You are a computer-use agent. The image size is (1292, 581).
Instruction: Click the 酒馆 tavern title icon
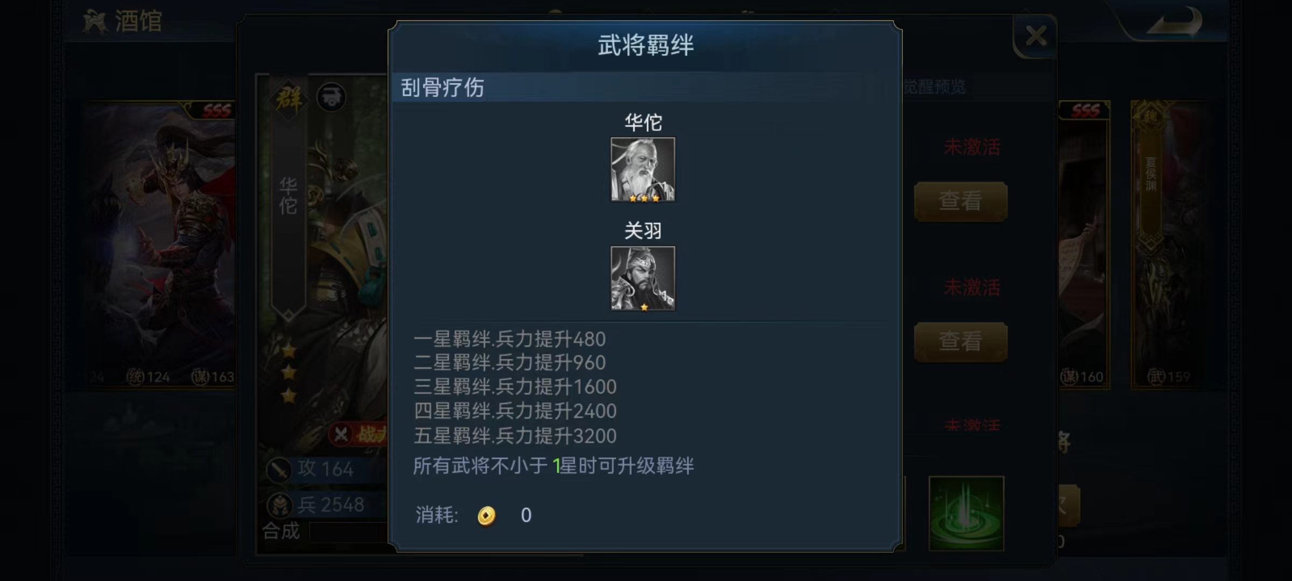tap(95, 23)
